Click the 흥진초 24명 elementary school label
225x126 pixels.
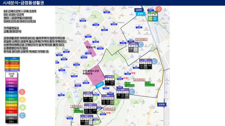(77, 106)
